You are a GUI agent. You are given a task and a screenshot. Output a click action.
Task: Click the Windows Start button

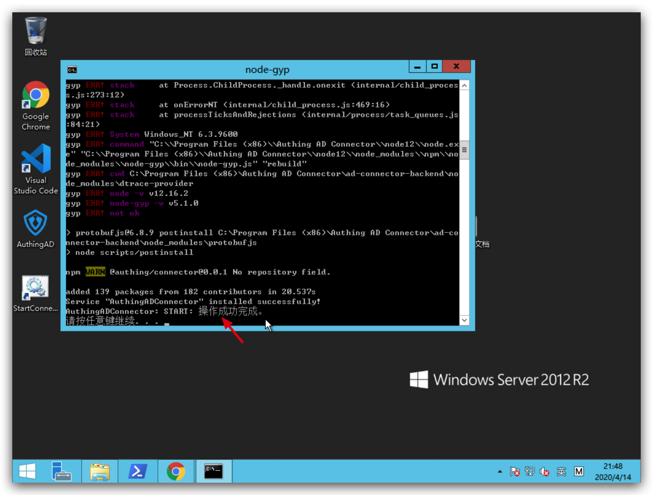click(27, 471)
